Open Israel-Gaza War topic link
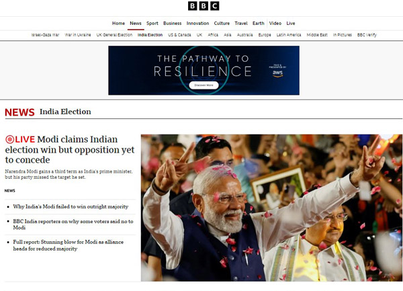The height and width of the screenshot is (291, 403). point(45,35)
